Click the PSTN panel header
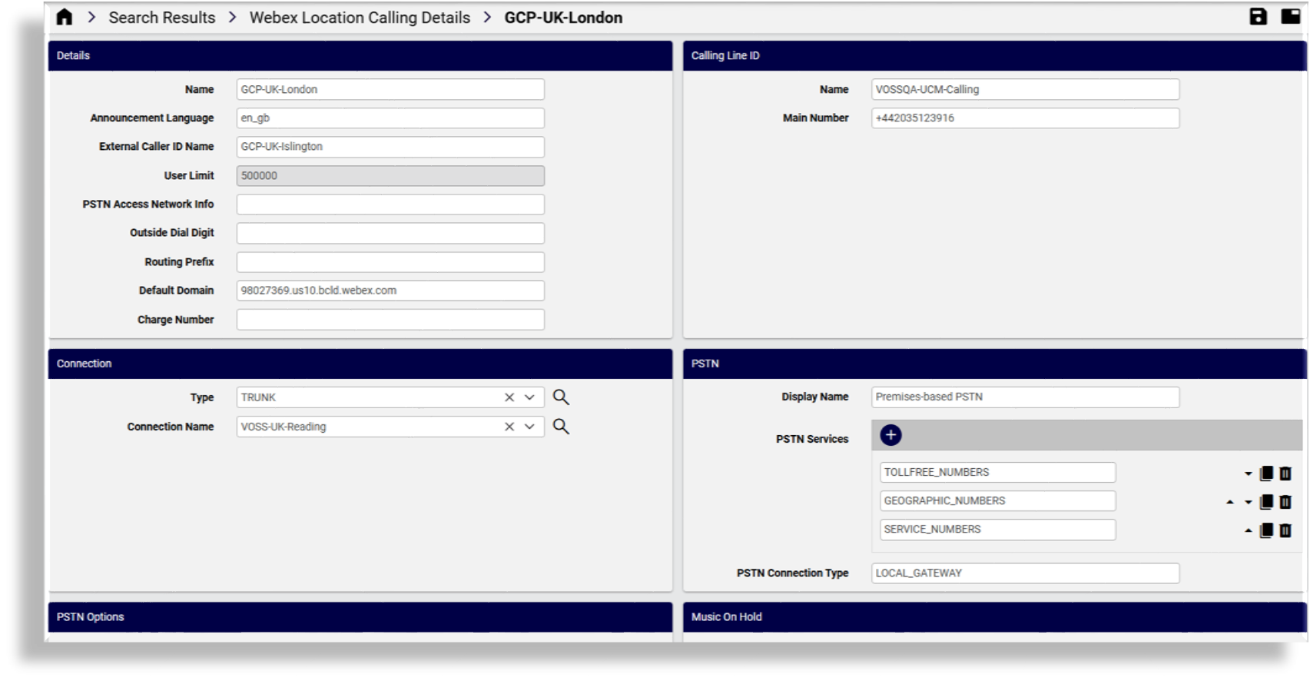 pos(994,364)
